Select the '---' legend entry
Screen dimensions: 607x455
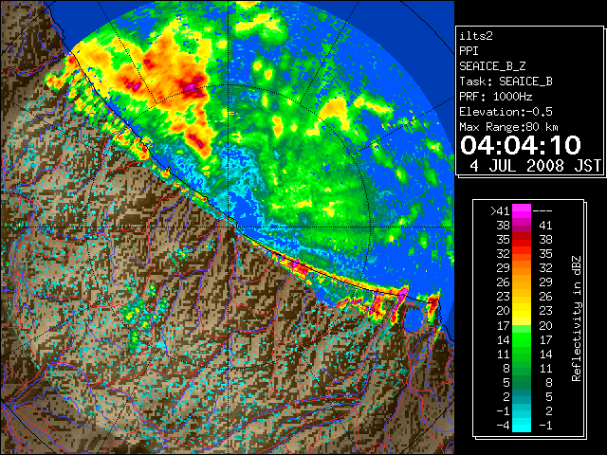click(x=543, y=211)
